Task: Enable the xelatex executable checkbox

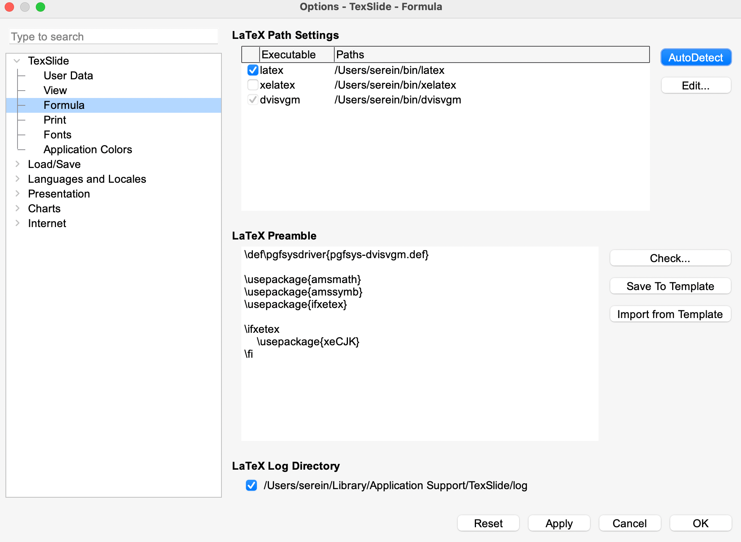Action: [x=253, y=85]
